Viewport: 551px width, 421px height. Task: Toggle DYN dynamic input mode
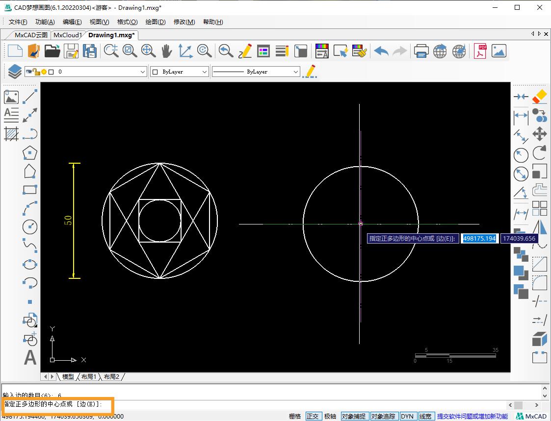pyautogui.click(x=408, y=416)
